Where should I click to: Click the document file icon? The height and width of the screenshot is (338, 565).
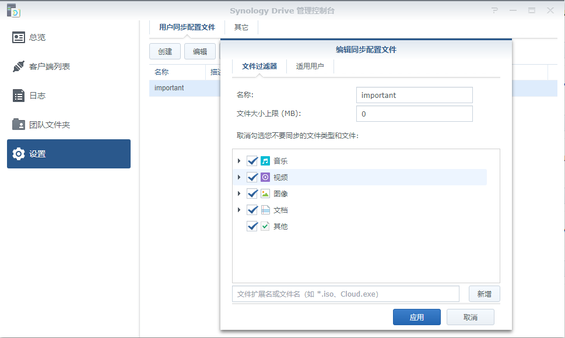coord(265,210)
